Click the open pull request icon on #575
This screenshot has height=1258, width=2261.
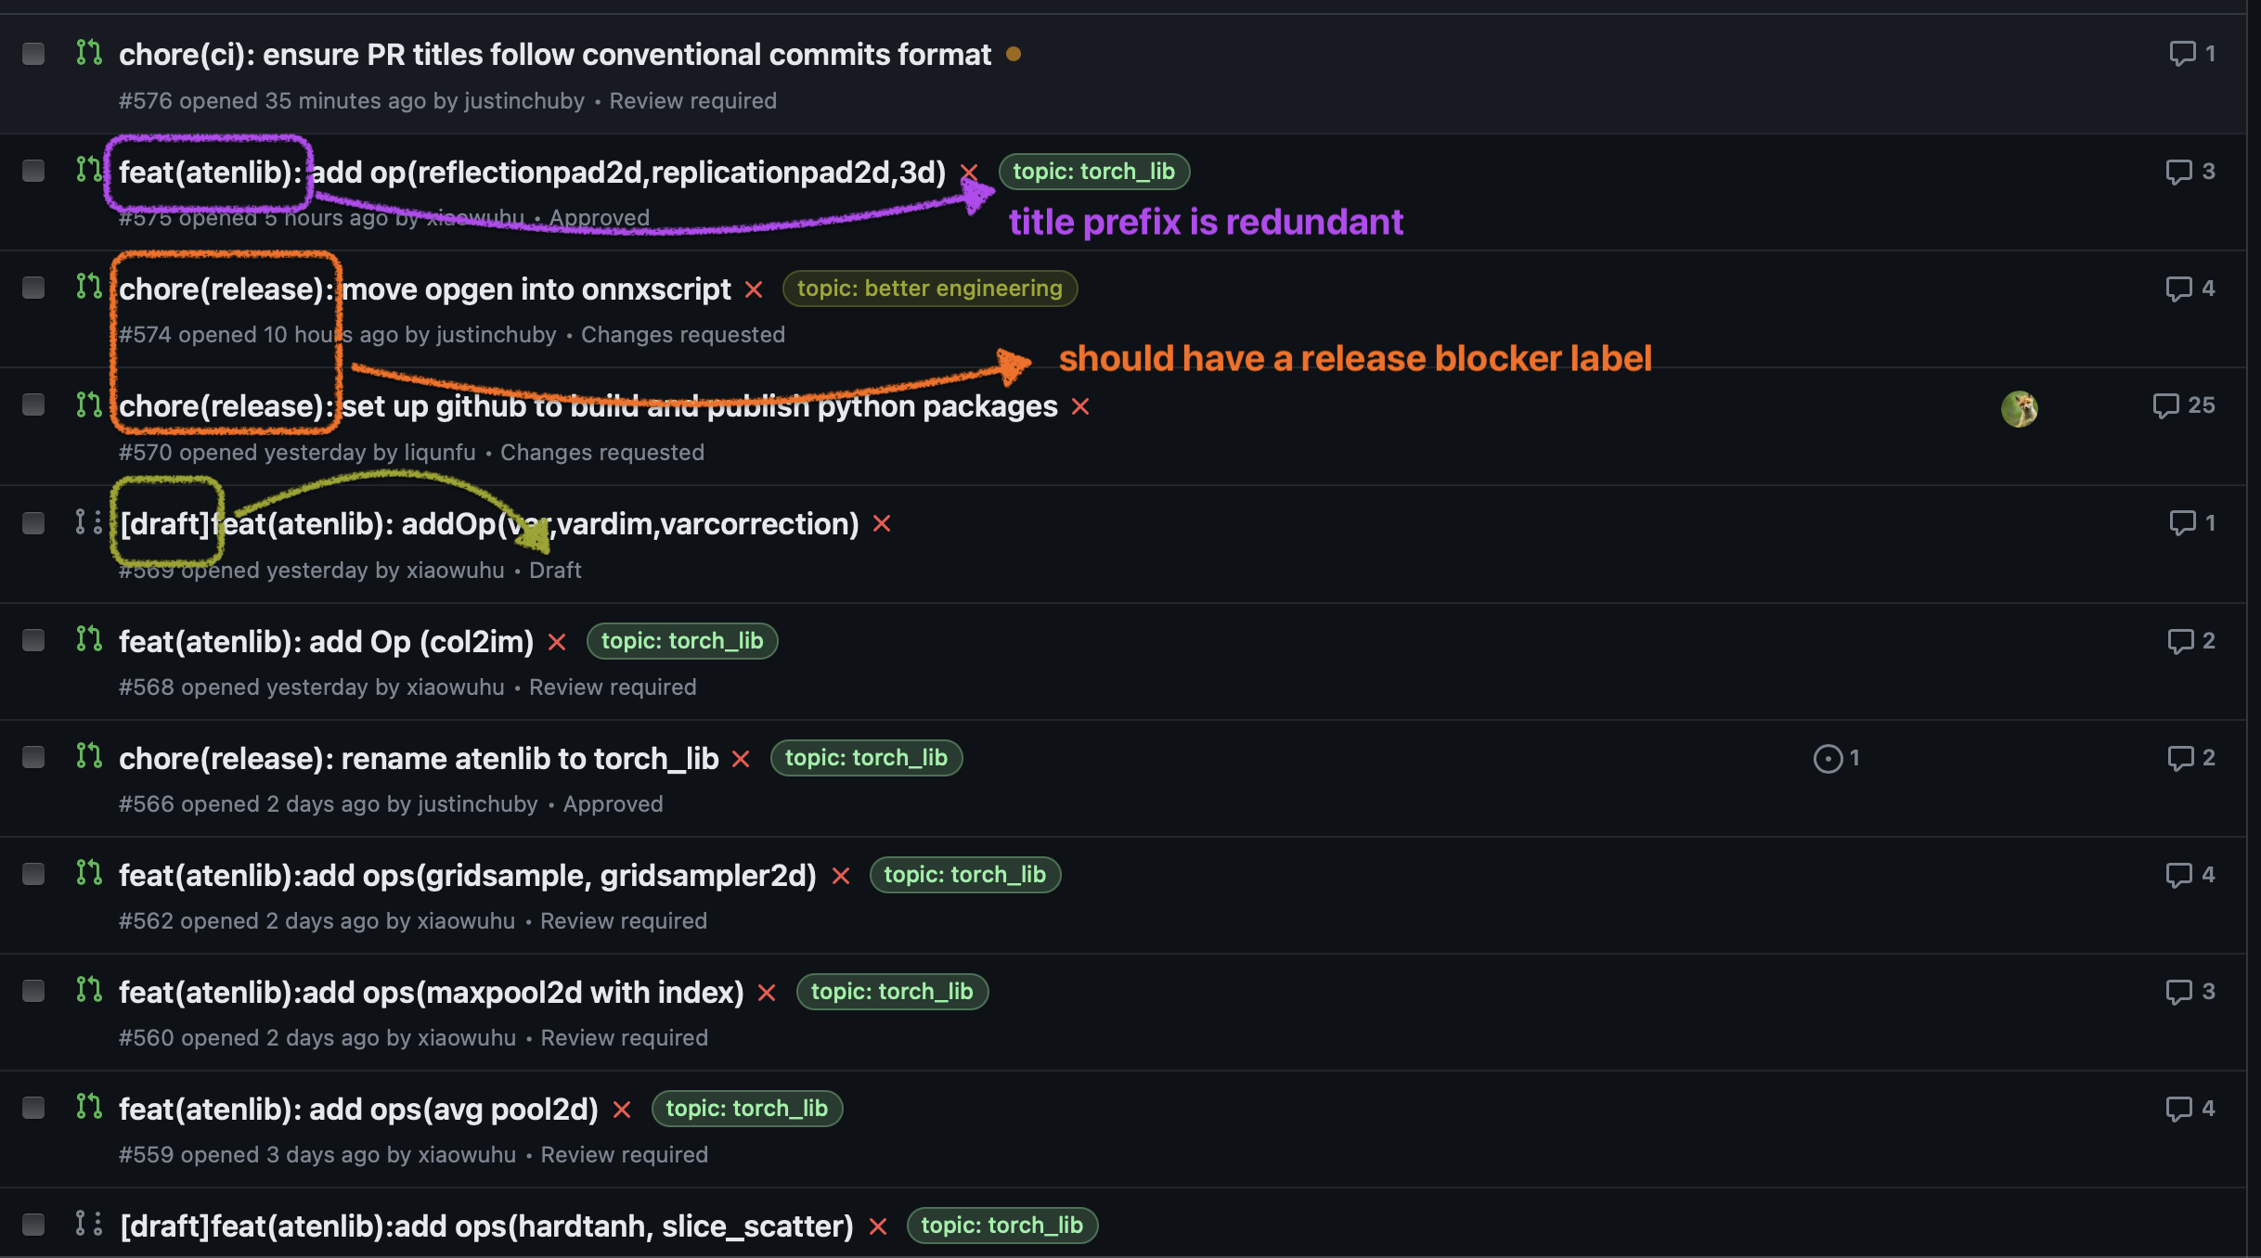click(x=88, y=171)
